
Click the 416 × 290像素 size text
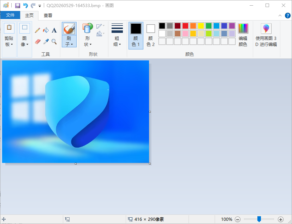pyautogui.click(x=149, y=219)
